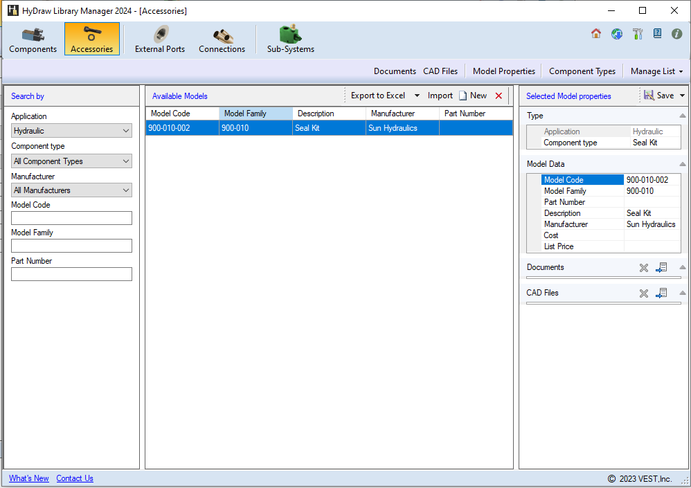Open Model Properties from the menu bar
Viewport: 691px width, 488px height.
tap(503, 71)
